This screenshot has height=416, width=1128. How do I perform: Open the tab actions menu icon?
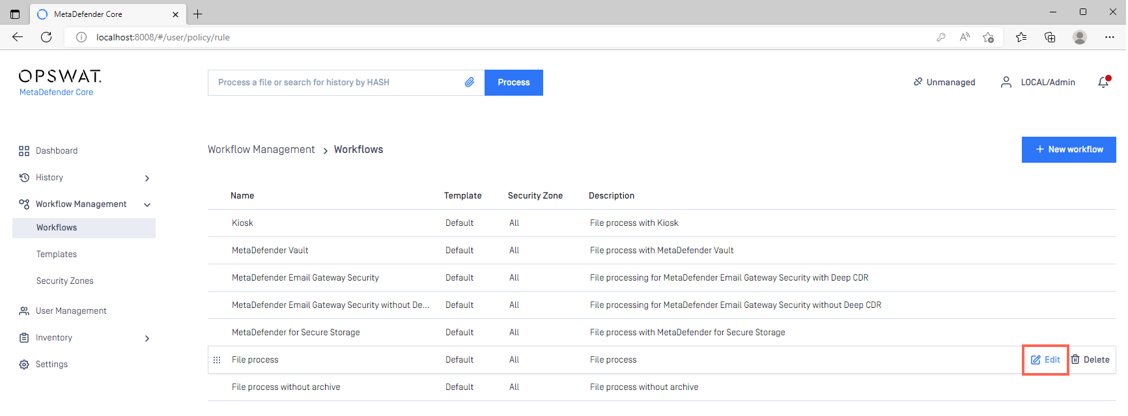click(x=15, y=14)
